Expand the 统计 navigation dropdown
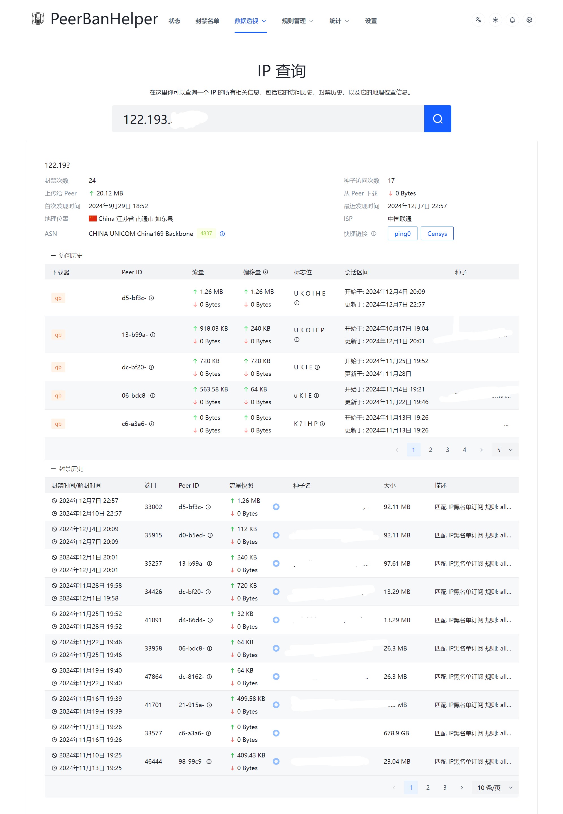The image size is (563, 814). click(x=338, y=20)
